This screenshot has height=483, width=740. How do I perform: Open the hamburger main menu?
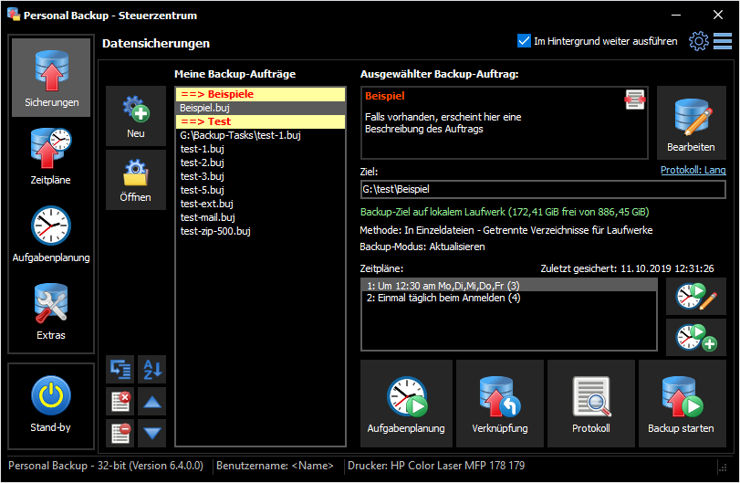[723, 42]
